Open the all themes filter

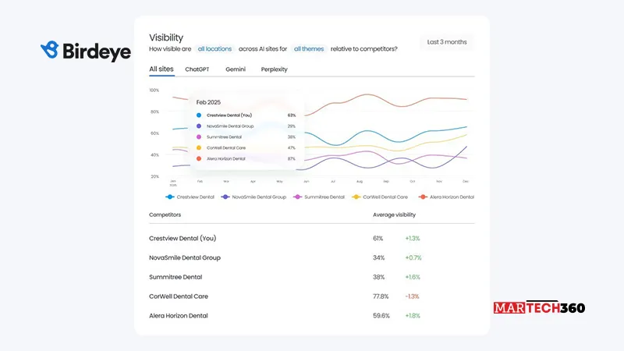point(309,48)
